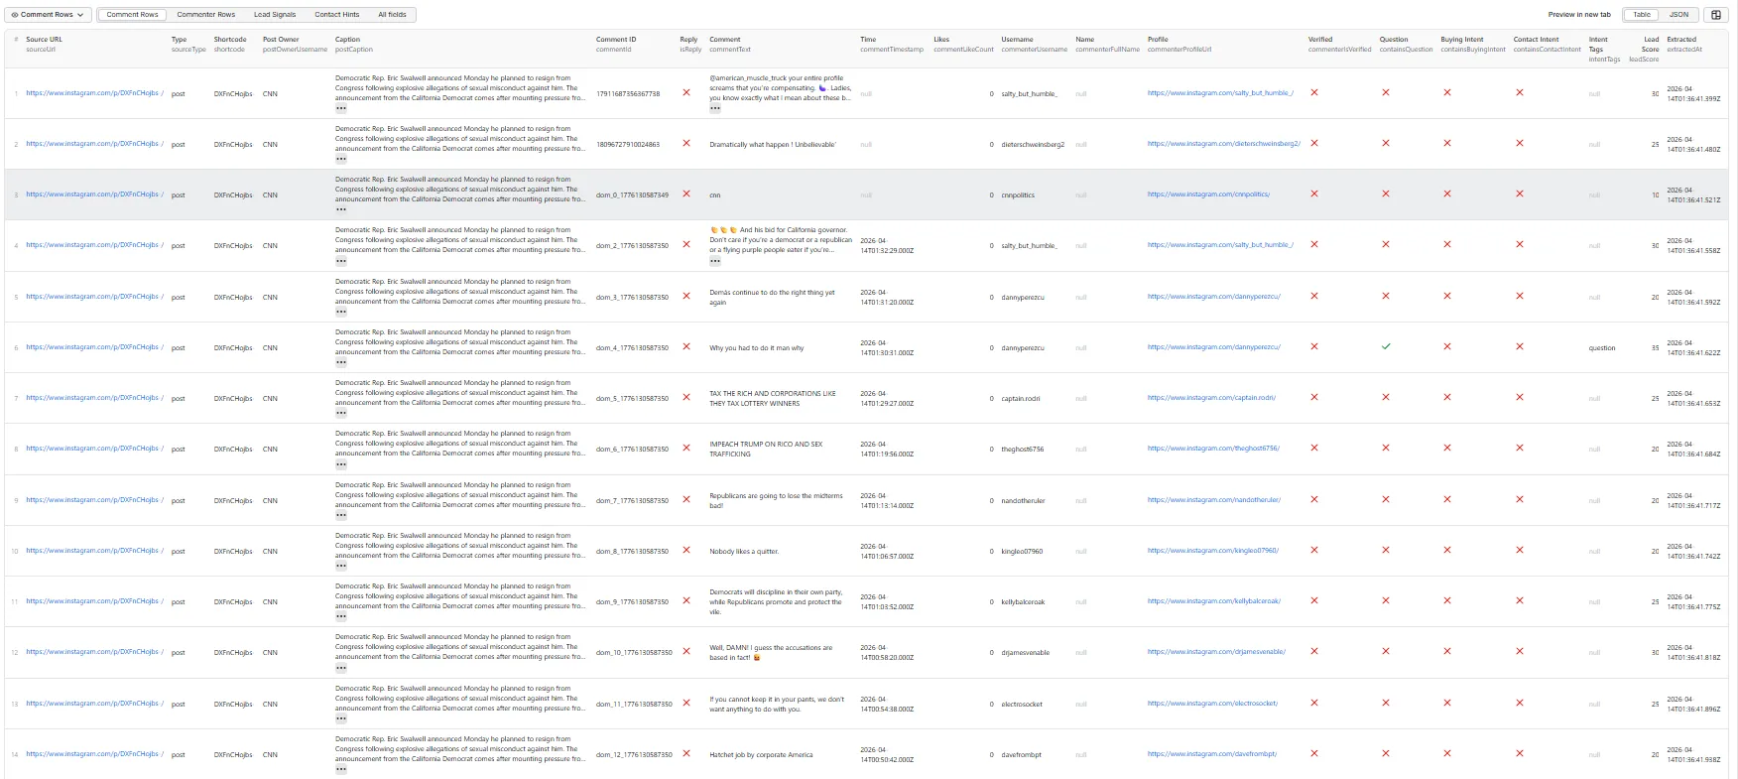Select the lead score 35 cell
The image size is (1738, 779).
(1655, 348)
